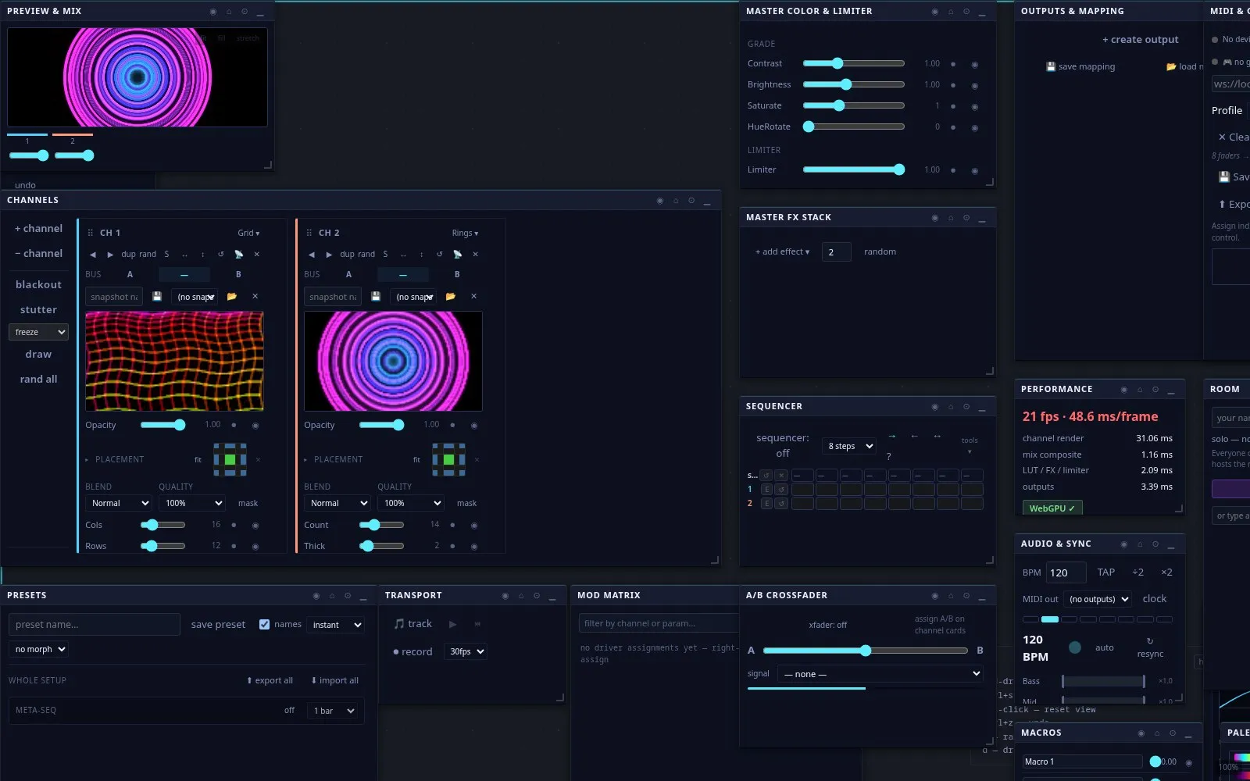Flip CH 1 horizontally with the horizontal arrows icon
Viewport: 1250px width, 781px height.
[185, 255]
